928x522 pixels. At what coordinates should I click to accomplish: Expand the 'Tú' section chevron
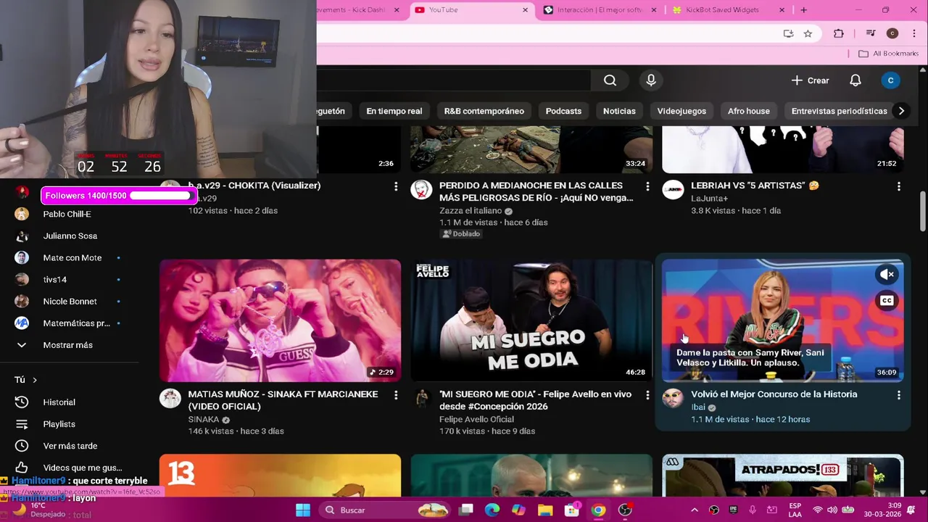[x=34, y=380]
